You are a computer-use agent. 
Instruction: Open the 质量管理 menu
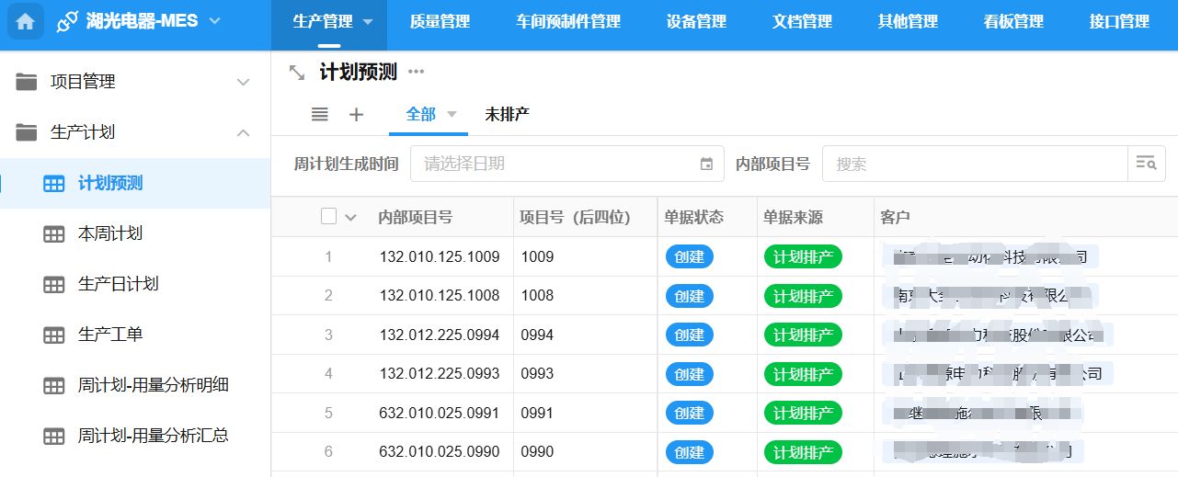point(440,22)
